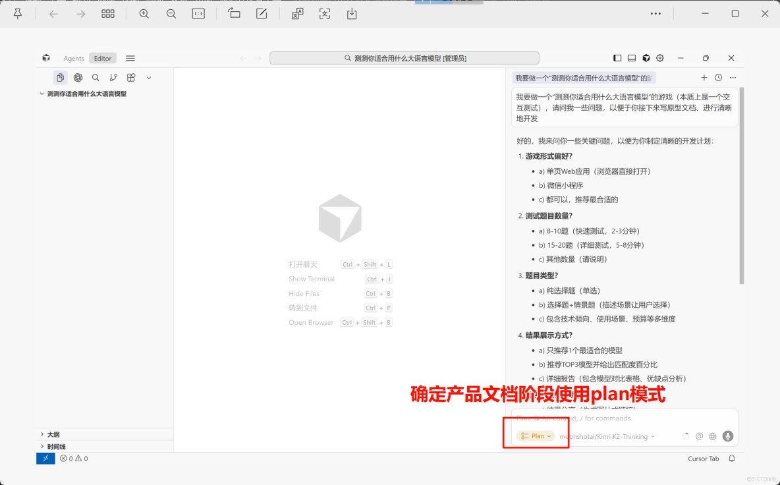
Task: Open the settings gear in the editor titlebar
Action: coord(659,58)
